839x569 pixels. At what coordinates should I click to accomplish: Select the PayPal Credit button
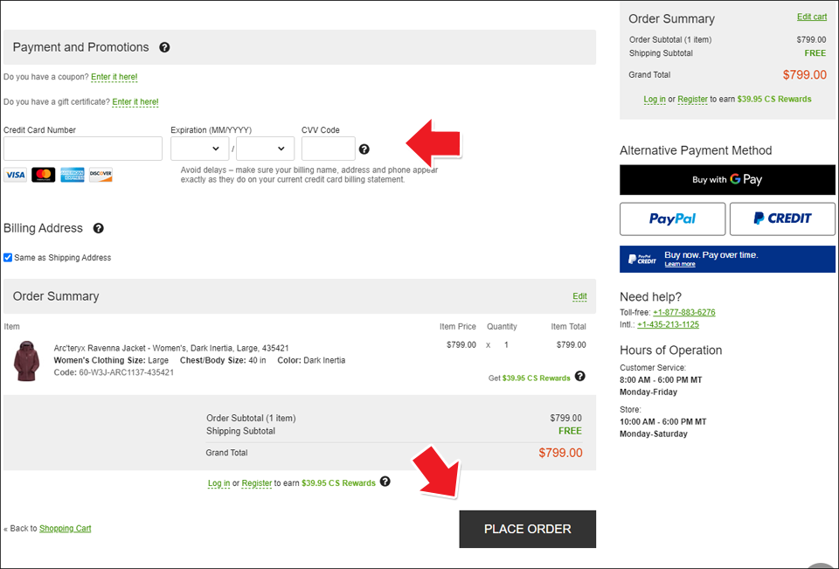tap(782, 219)
